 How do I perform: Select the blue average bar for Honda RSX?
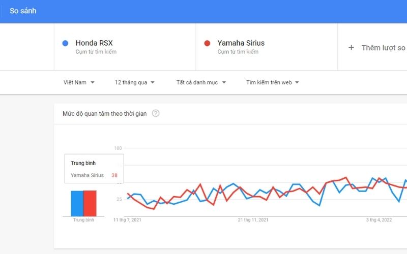coord(77,203)
